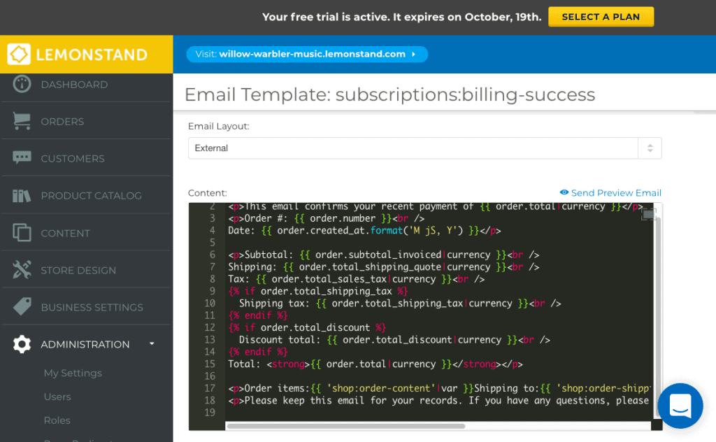Click the fullscreen icon in code editor

pyautogui.click(x=648, y=214)
